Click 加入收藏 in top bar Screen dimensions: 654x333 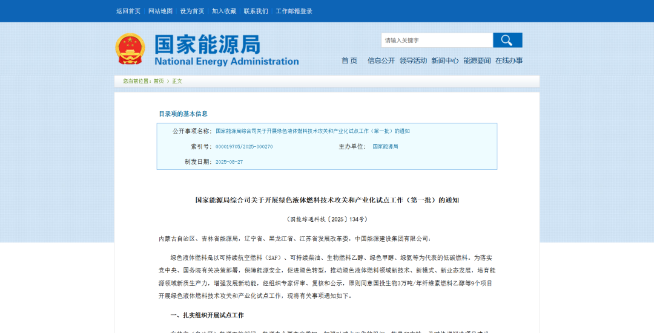224,11
